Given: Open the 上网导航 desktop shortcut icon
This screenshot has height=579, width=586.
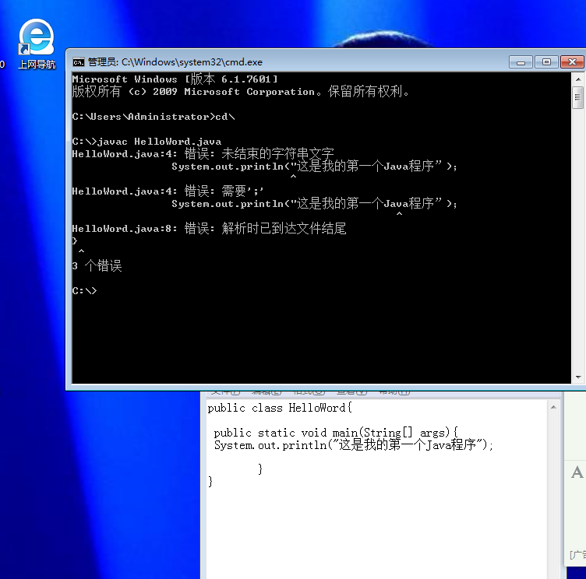Looking at the screenshot, I should pos(37,44).
